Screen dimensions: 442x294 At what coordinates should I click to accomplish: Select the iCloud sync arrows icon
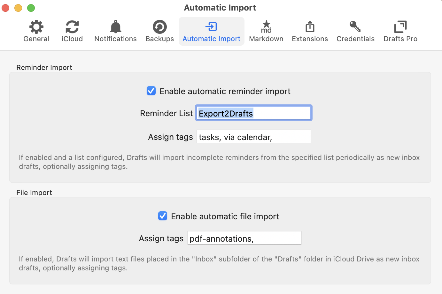point(72,27)
